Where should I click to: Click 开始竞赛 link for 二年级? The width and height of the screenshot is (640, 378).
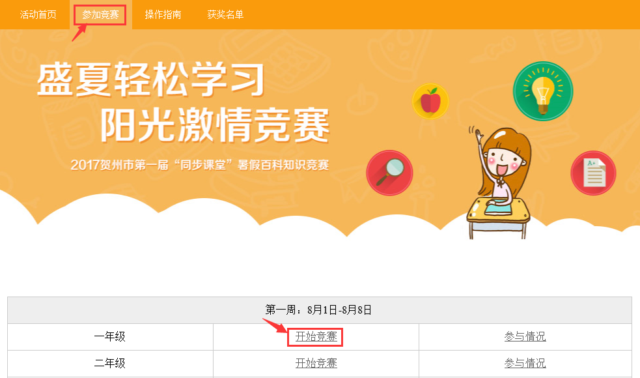316,363
